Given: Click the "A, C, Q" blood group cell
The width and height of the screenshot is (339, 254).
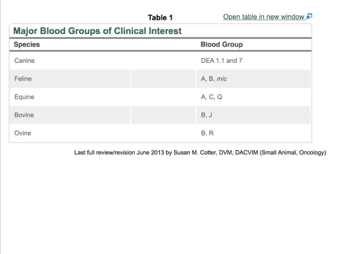Looking at the screenshot, I should click(x=212, y=97).
